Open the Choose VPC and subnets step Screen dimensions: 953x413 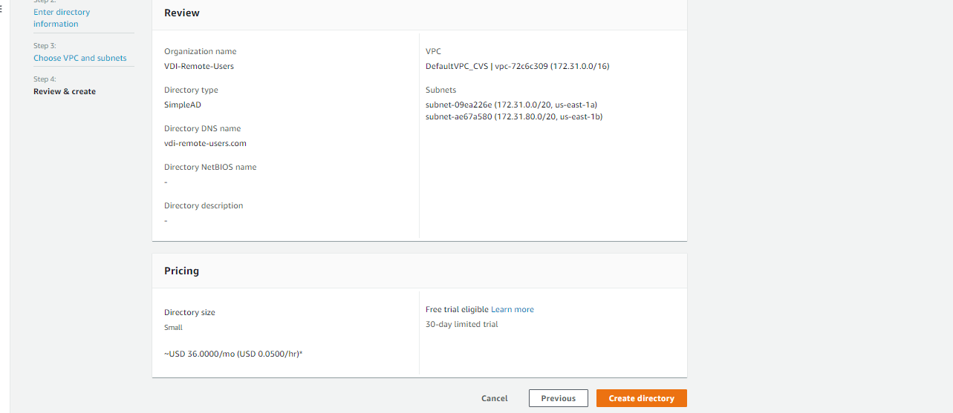(80, 58)
